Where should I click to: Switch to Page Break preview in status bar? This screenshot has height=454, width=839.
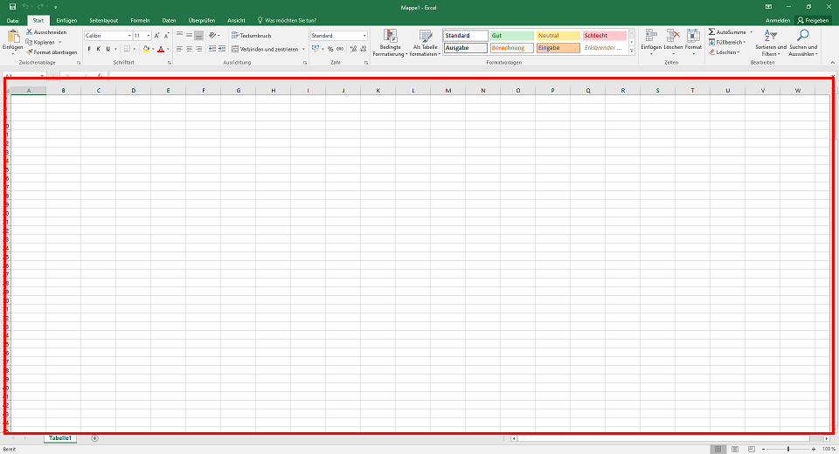pos(752,449)
